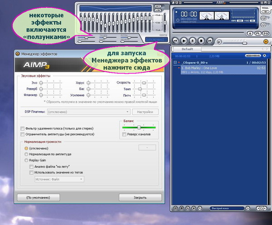Click the Previous track button in AIMP player
272x225 pixels.
(175, 41)
